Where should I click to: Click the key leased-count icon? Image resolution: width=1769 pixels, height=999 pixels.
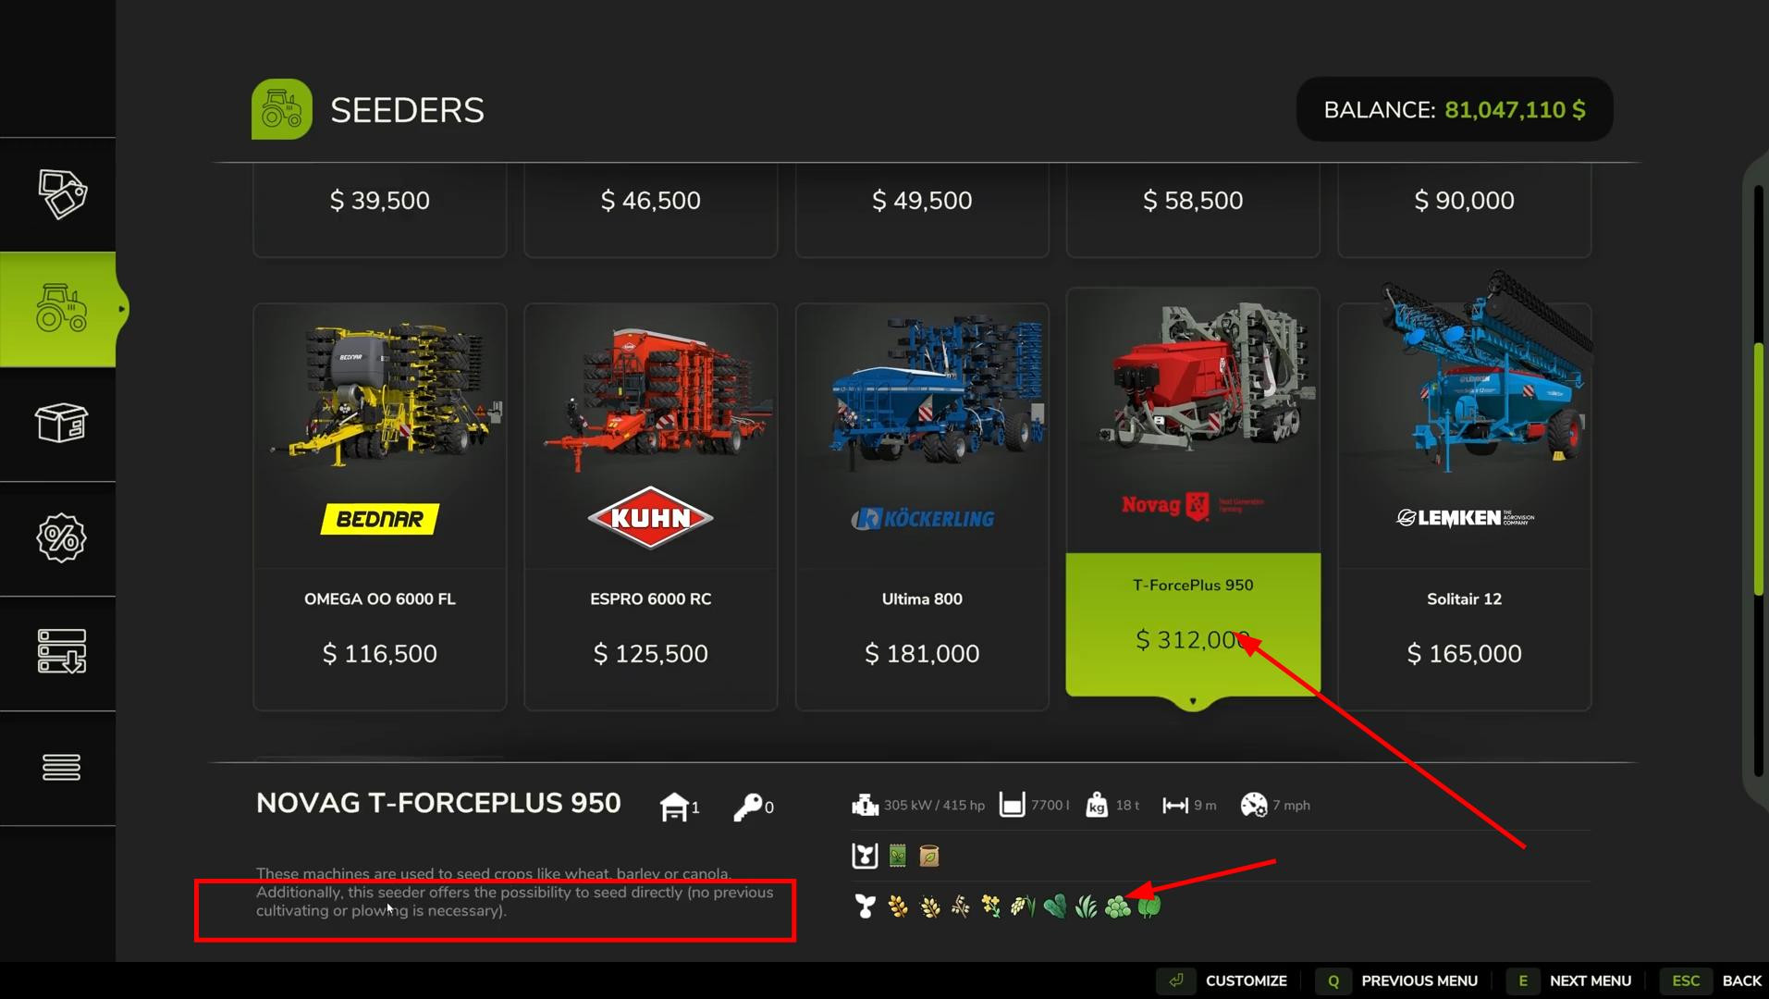tap(748, 807)
